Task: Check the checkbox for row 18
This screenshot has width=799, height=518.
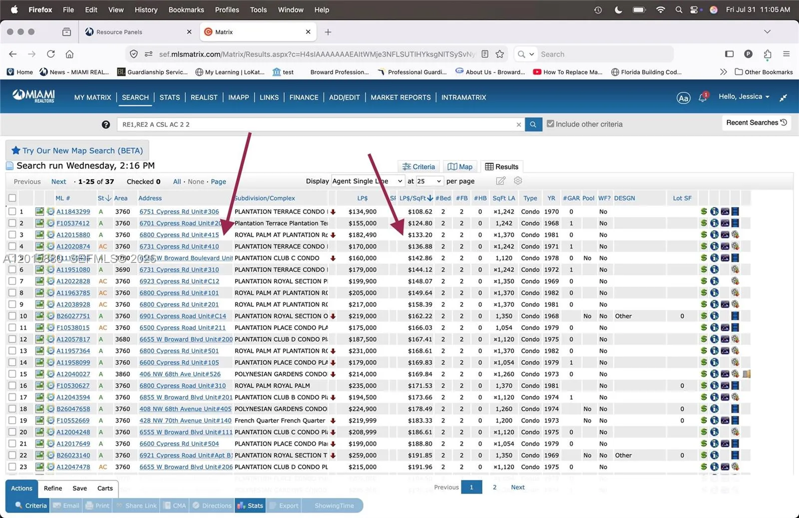Action: coord(12,409)
